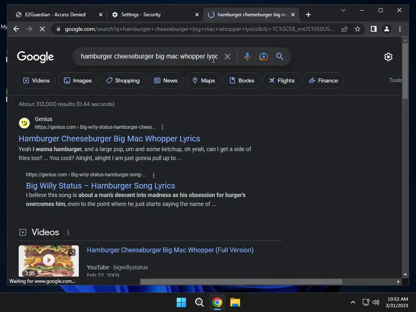Open the Chrome side panel
This screenshot has width=416, height=312.
pyautogui.click(x=374, y=29)
